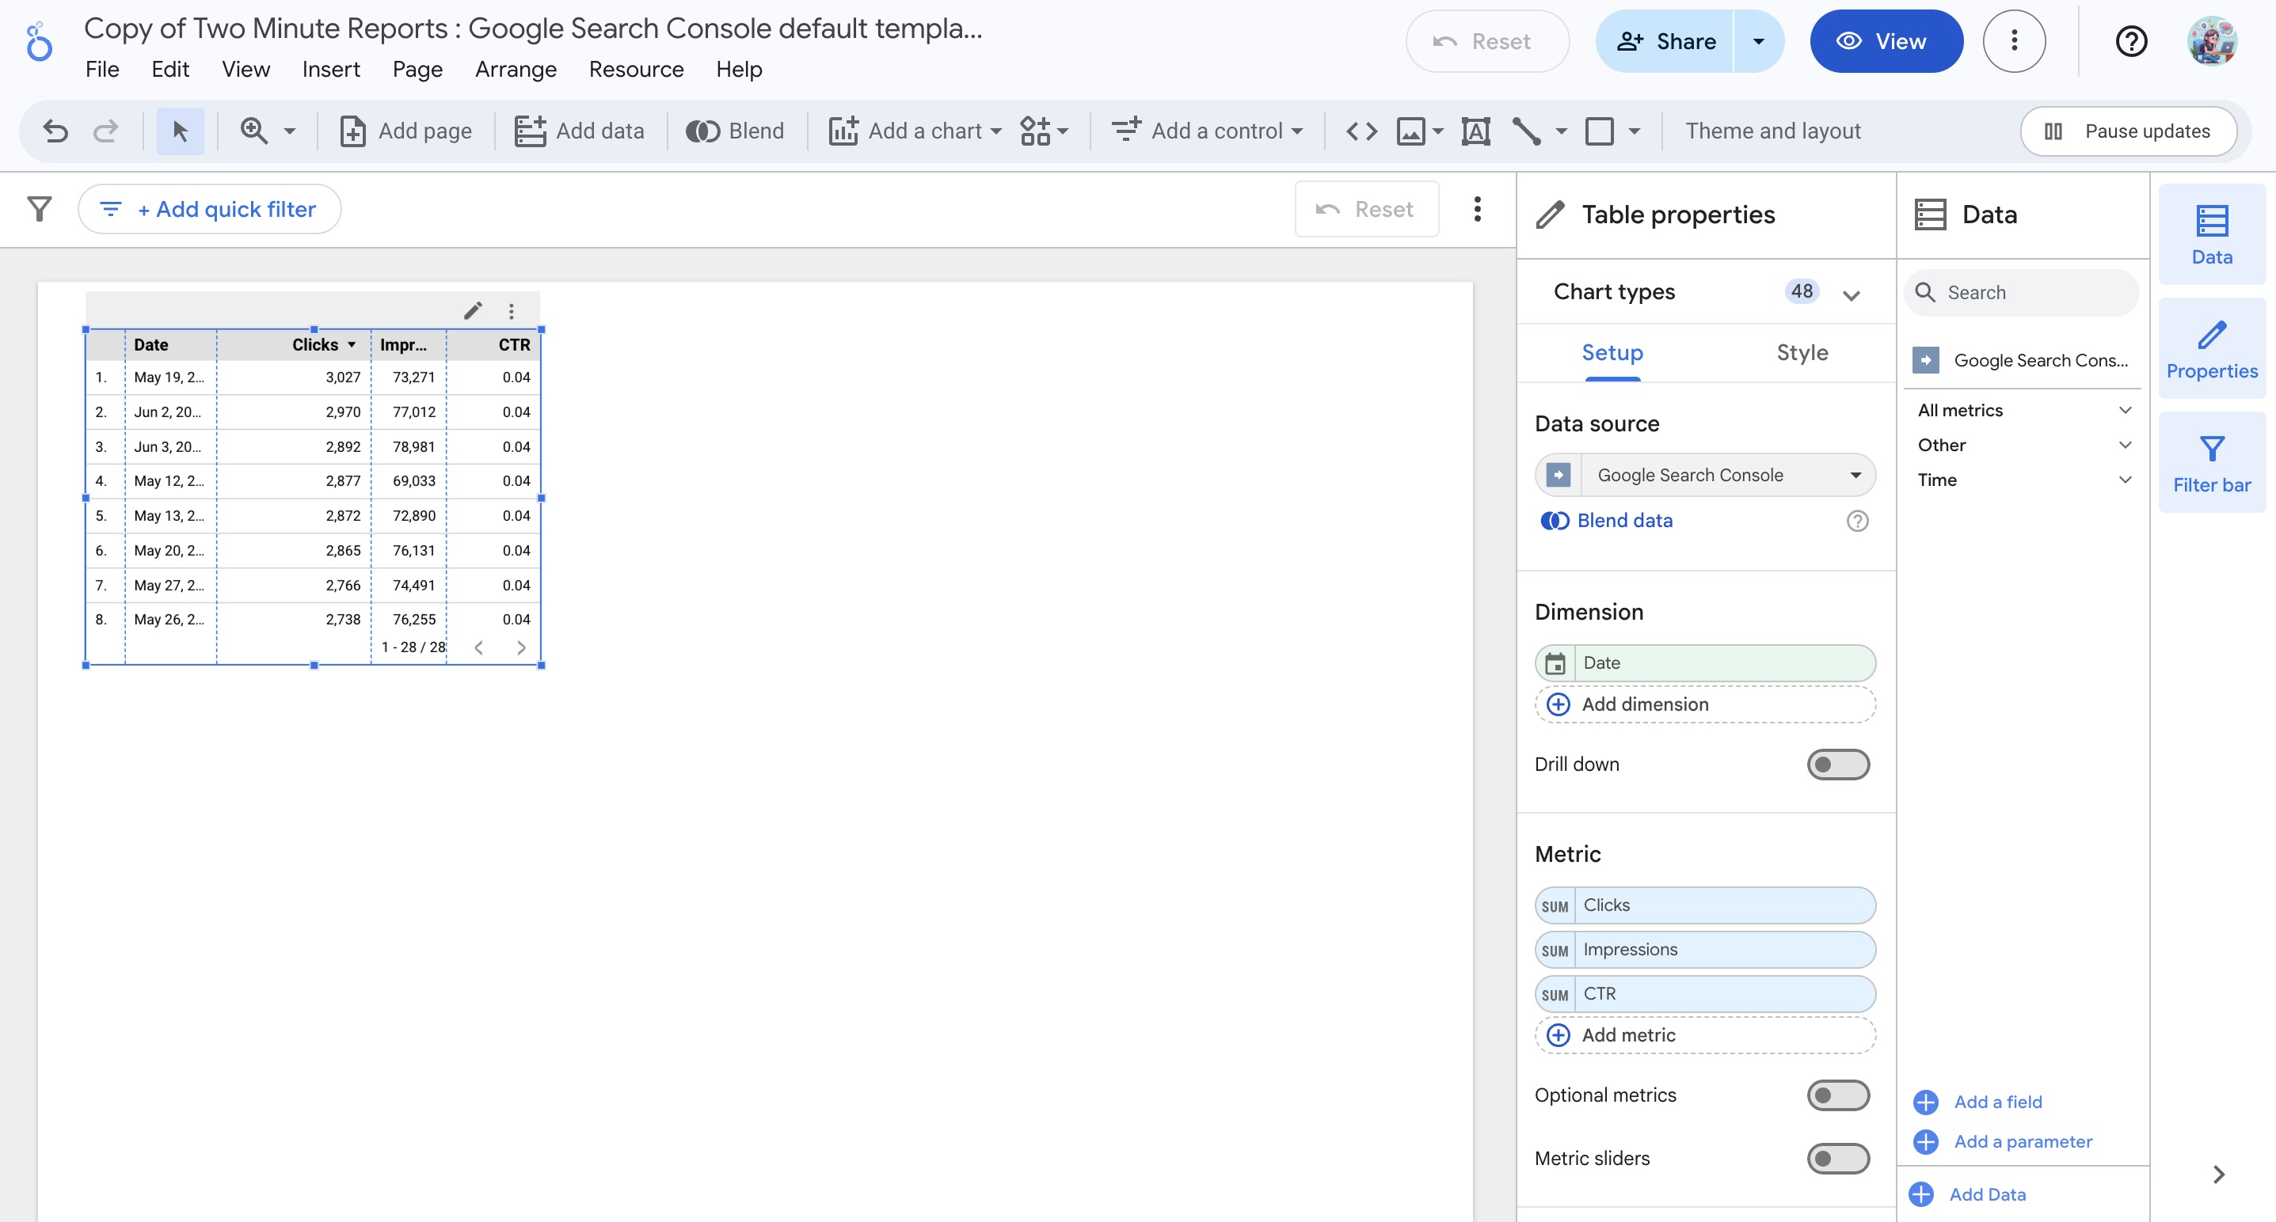Viewport: 2276px width, 1222px height.
Task: Open the Insert menu
Action: coord(330,69)
